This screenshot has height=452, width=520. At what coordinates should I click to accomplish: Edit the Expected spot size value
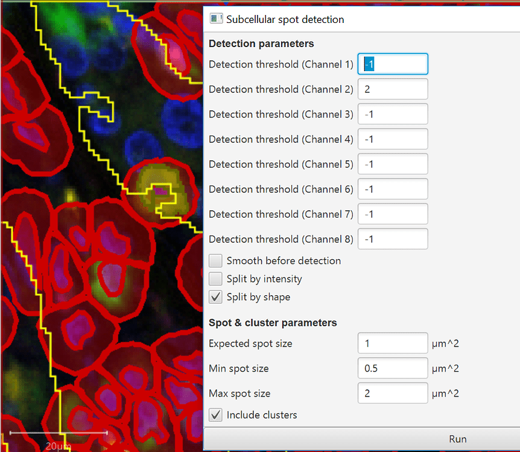coord(393,343)
